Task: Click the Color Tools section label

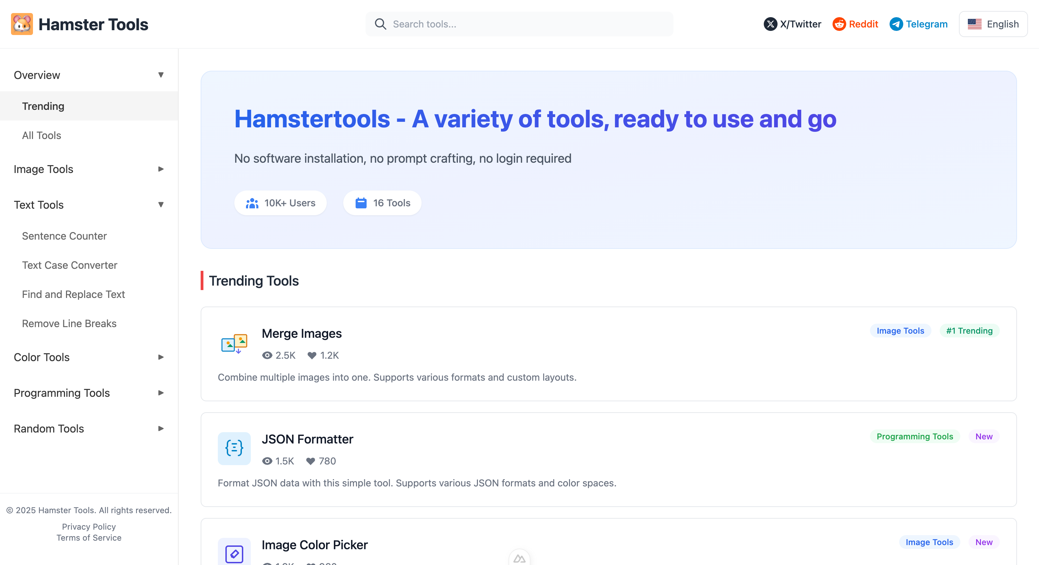Action: tap(42, 357)
